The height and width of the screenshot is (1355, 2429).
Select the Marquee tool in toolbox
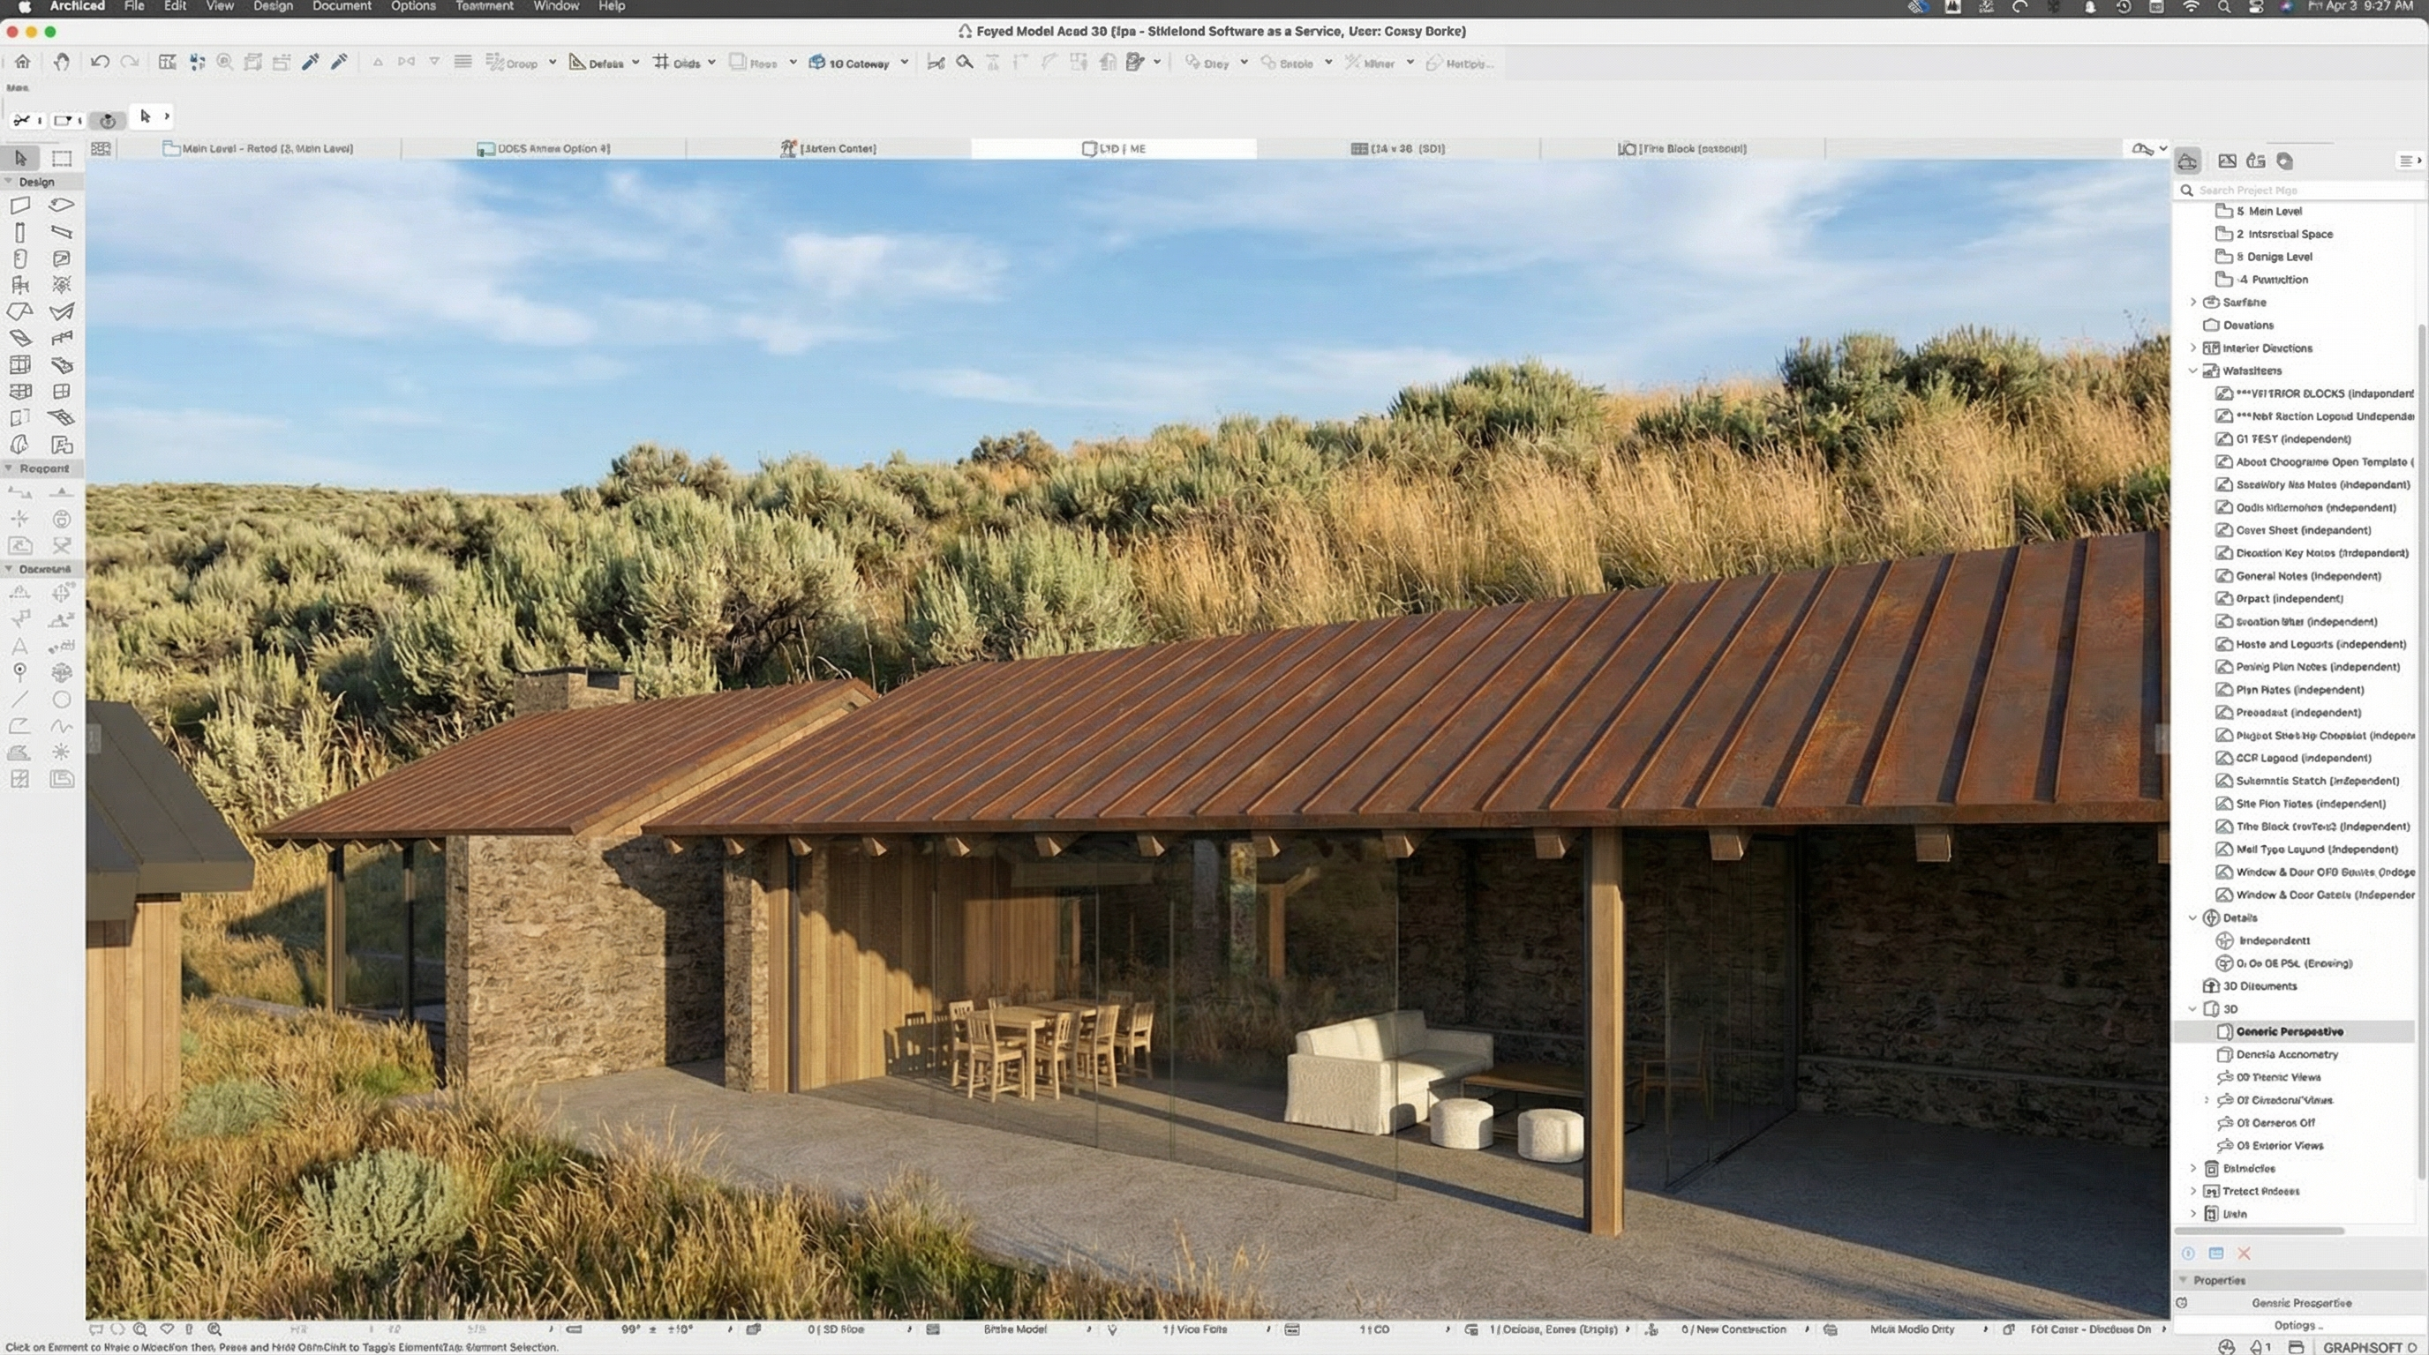61,157
